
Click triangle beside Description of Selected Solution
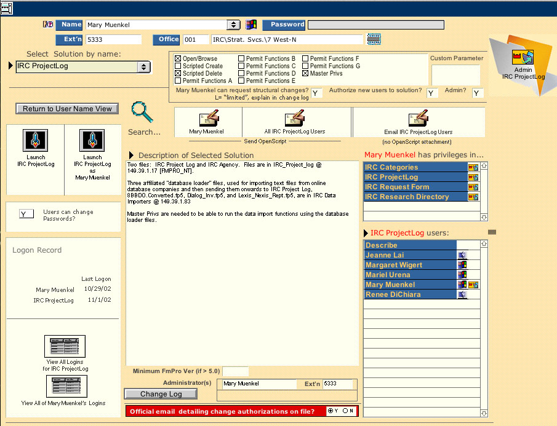131,155
